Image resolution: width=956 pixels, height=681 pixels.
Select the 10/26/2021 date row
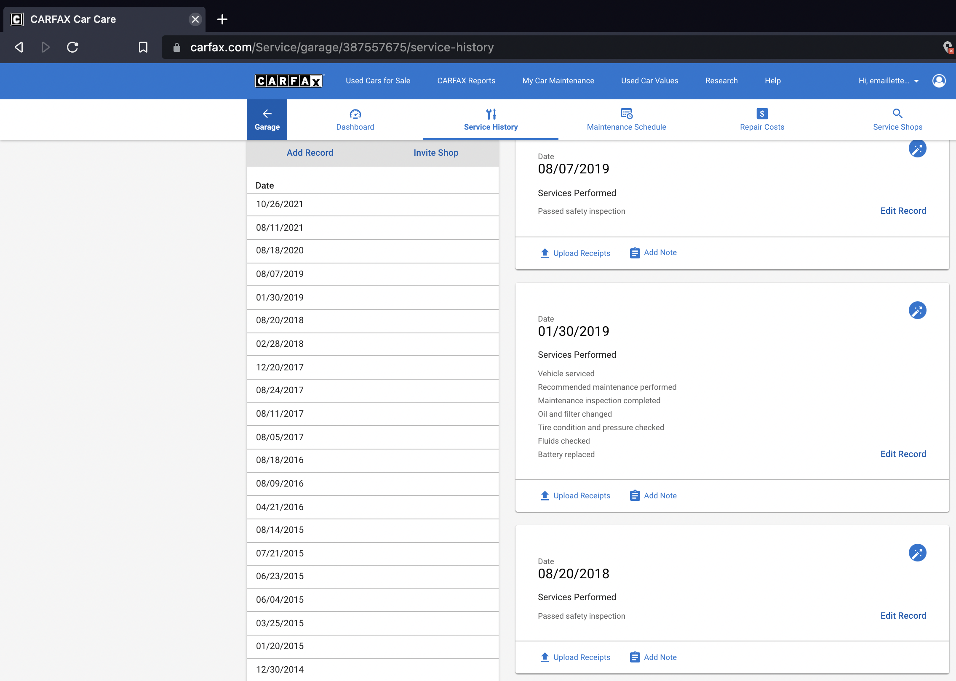[373, 205]
